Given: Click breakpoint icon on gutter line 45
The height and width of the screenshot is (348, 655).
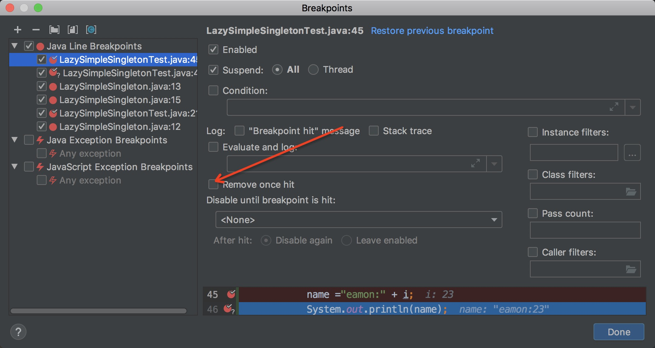Looking at the screenshot, I should click(231, 294).
